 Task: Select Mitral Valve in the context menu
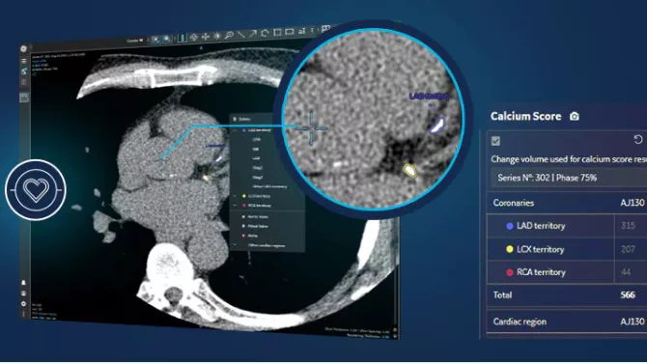(x=258, y=226)
